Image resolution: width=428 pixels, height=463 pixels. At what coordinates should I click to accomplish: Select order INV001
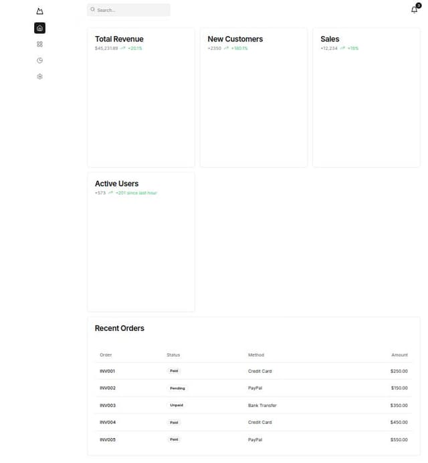(x=107, y=371)
